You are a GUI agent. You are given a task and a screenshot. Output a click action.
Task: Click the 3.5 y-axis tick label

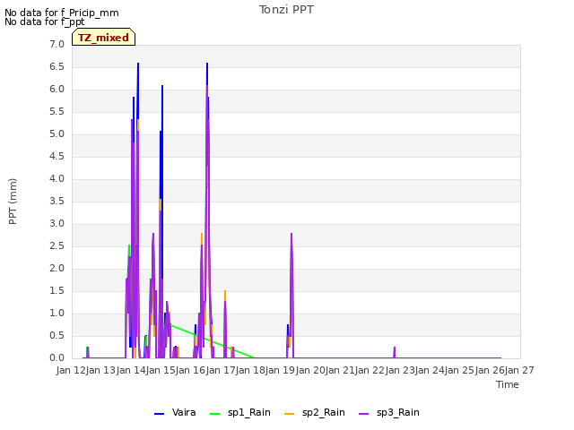(57, 202)
